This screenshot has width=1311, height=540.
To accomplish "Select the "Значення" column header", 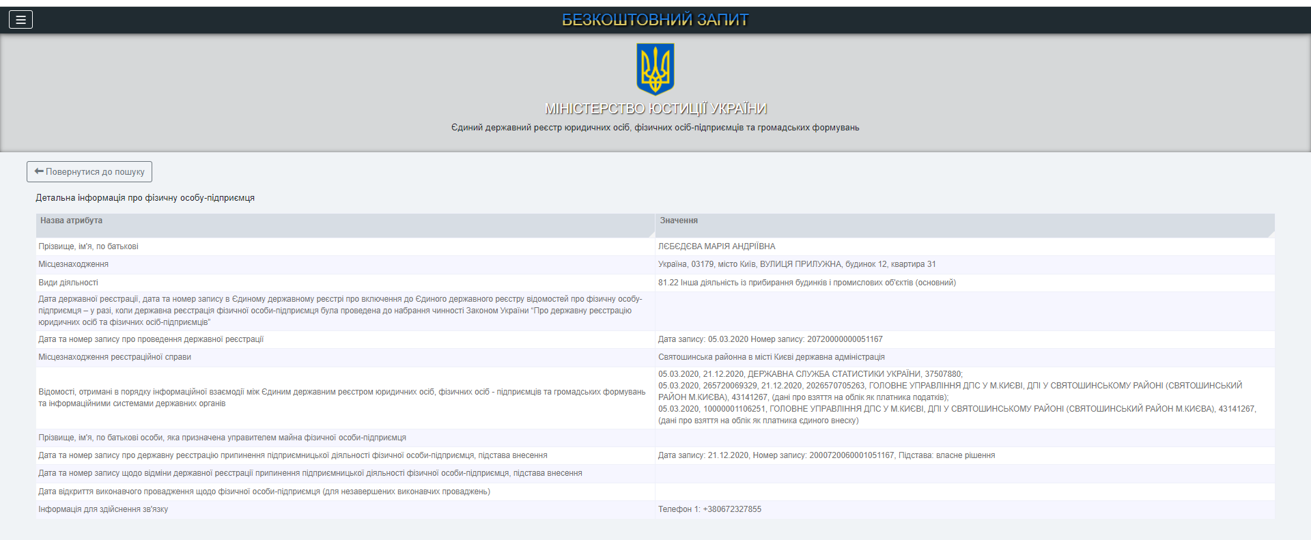I will [678, 221].
